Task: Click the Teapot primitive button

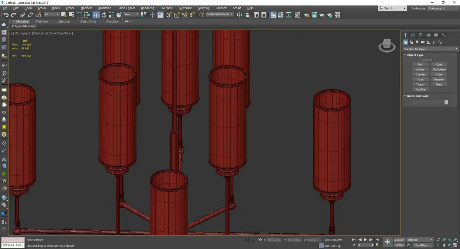Action: tap(420, 84)
